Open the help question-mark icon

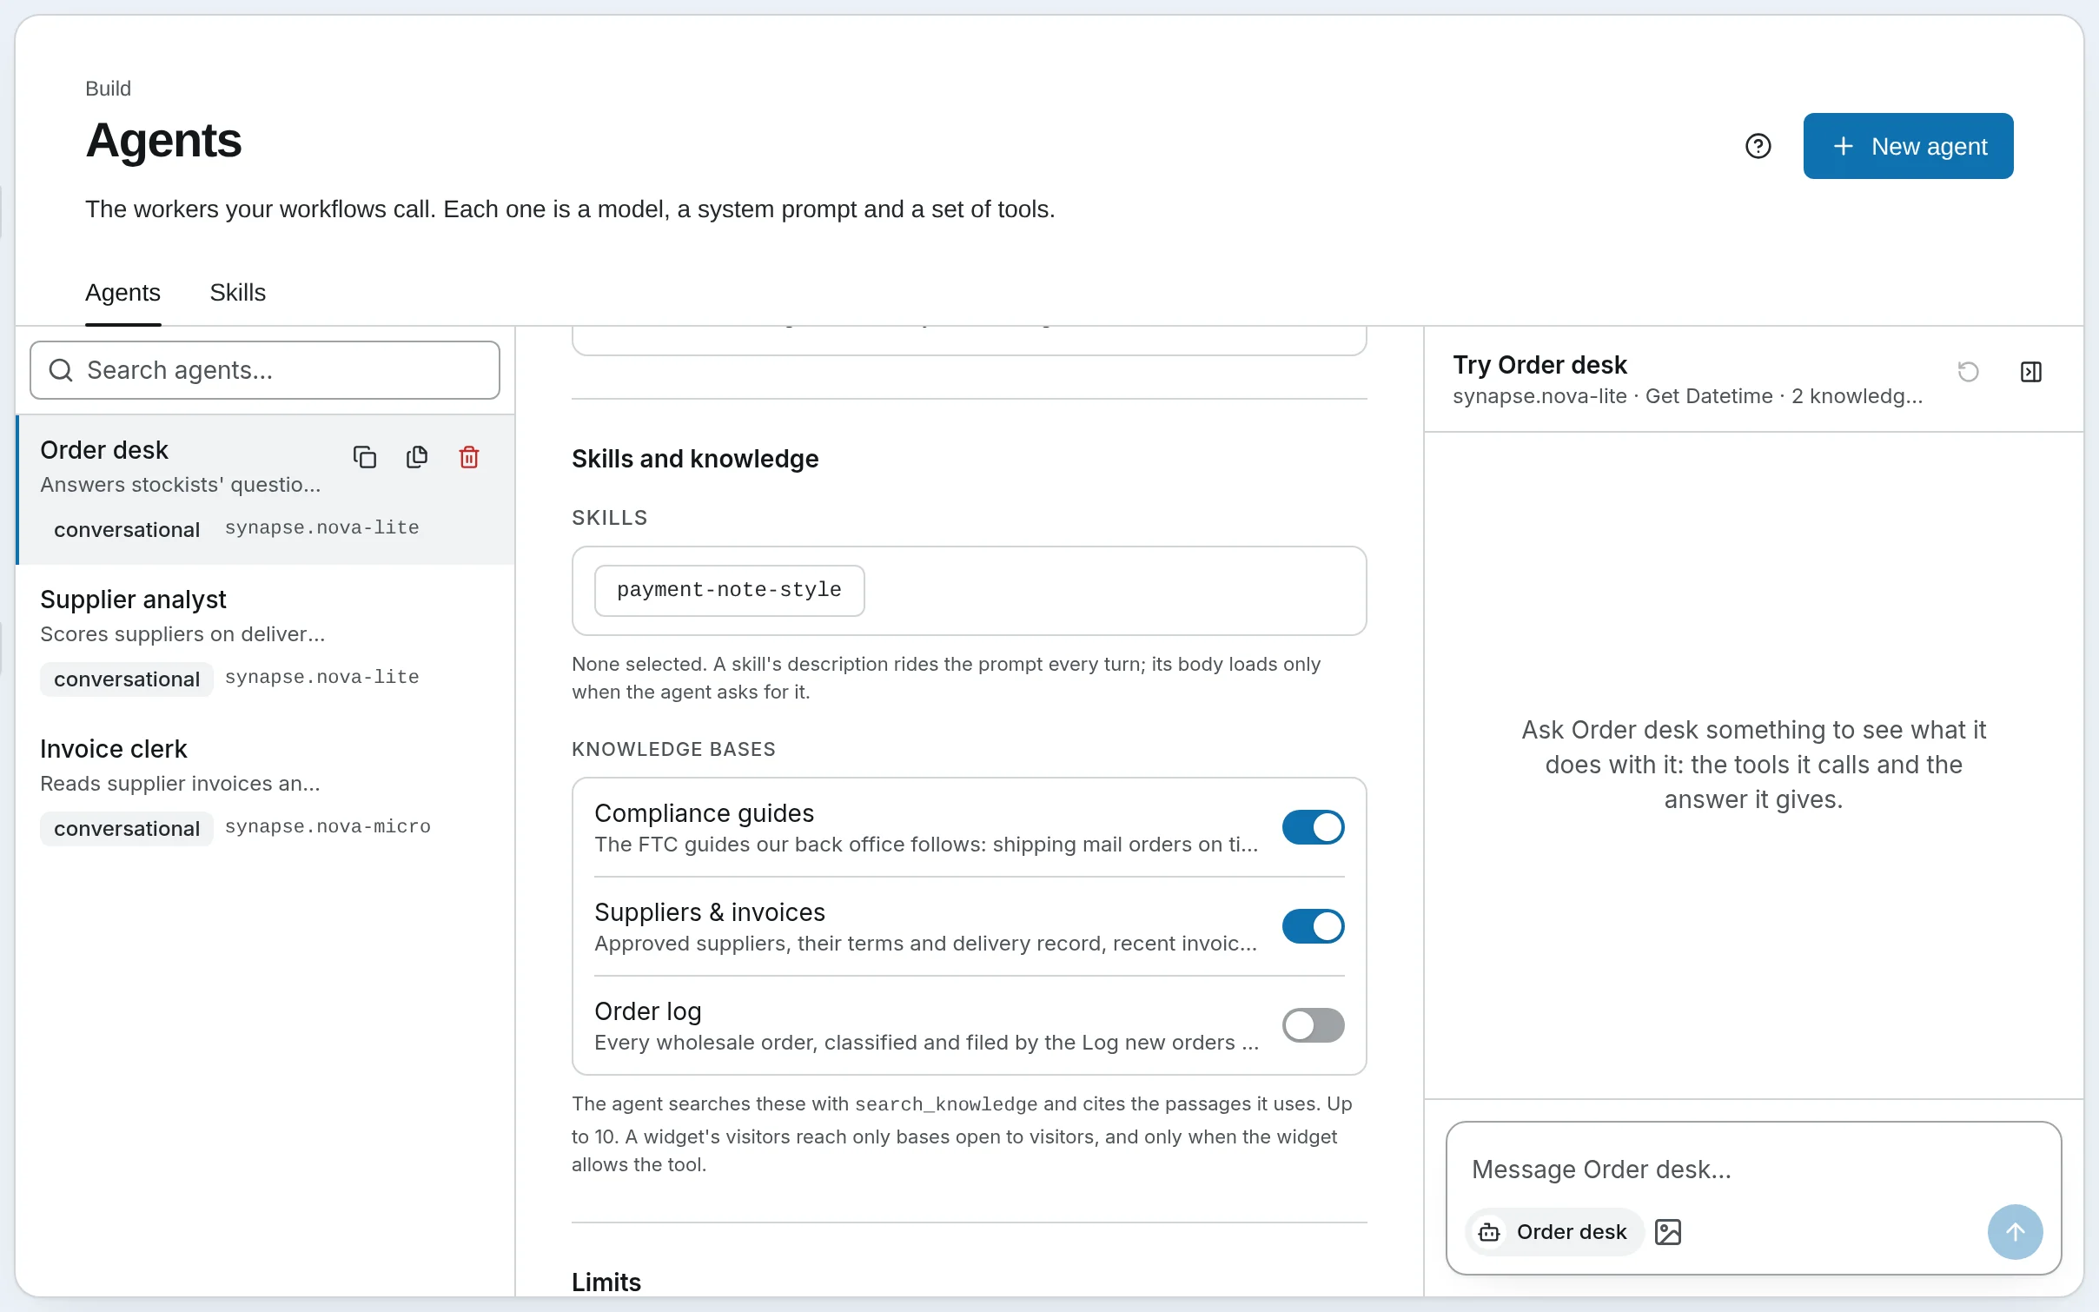(1758, 146)
